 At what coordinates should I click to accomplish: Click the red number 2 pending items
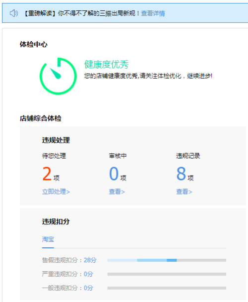click(47, 174)
